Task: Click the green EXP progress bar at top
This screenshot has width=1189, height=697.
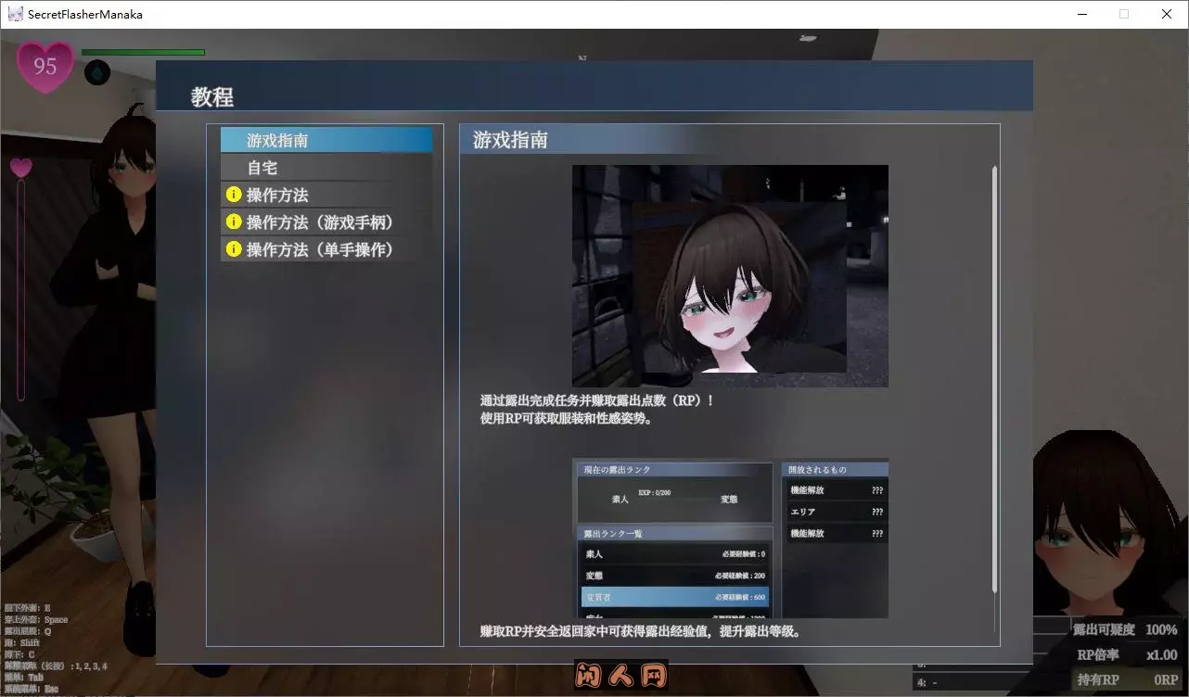Action: tap(142, 52)
